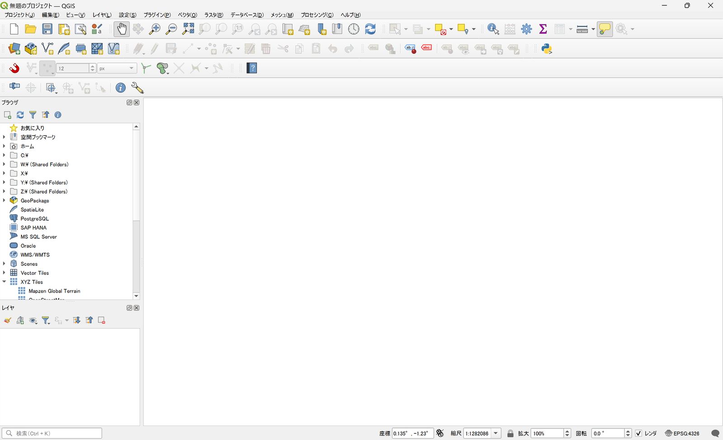Click the browser panel scroll down arrow
The image size is (723, 440).
(x=136, y=296)
